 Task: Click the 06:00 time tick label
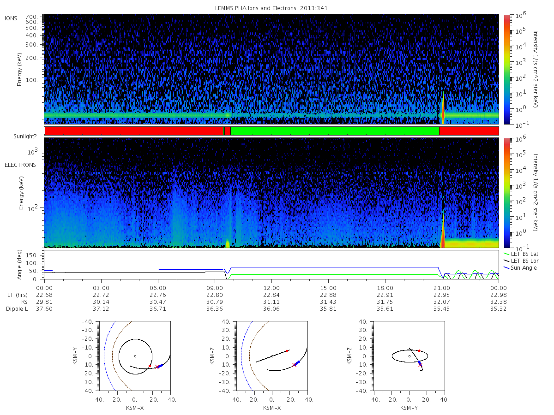[x=158, y=287]
